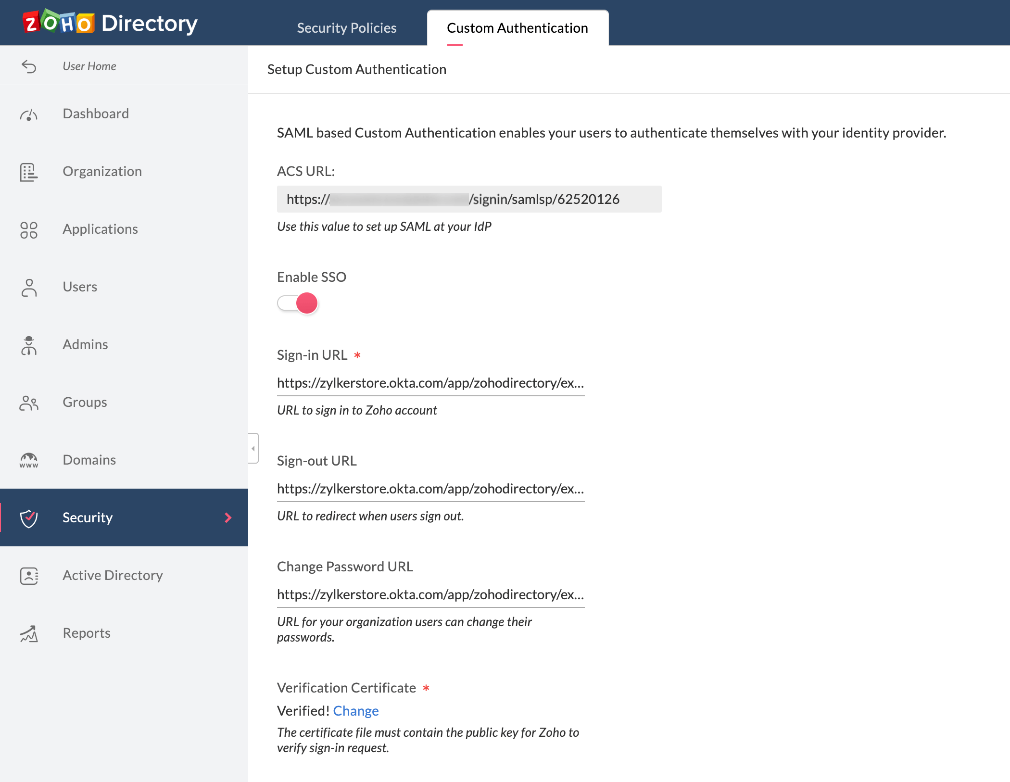Select the Sign-in URL input field
This screenshot has width=1010, height=782.
pyautogui.click(x=430, y=383)
